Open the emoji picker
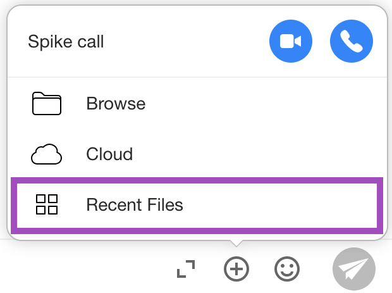Screen dimensions: 392x293 click(x=287, y=269)
